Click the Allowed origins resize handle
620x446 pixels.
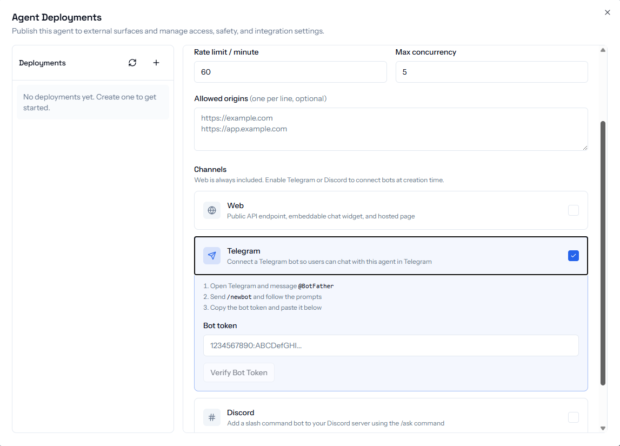click(x=584, y=147)
